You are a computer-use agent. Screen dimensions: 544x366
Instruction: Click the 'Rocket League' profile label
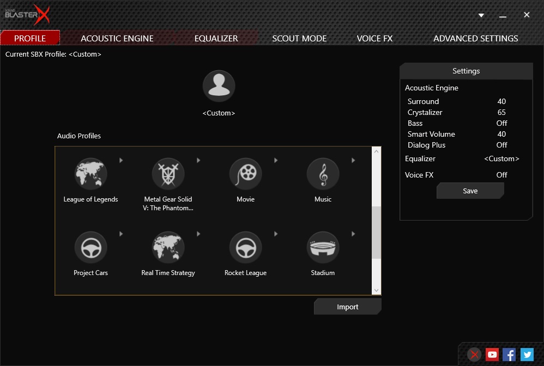point(246,273)
